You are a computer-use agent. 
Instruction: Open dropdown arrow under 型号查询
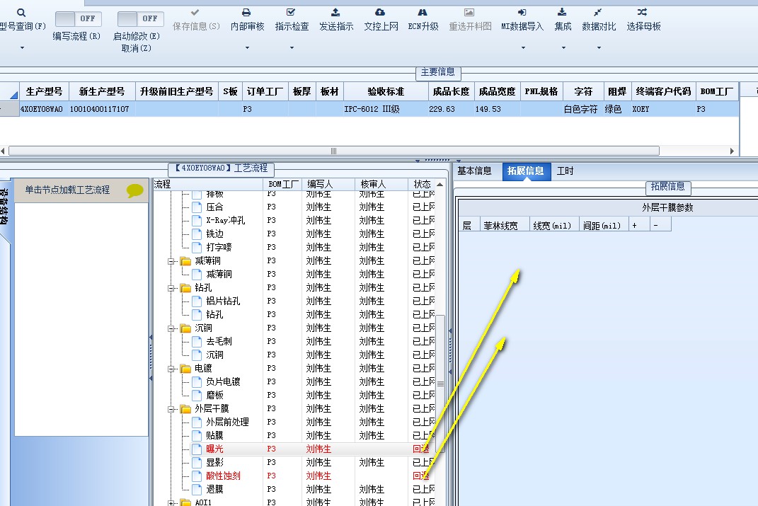pos(22,48)
